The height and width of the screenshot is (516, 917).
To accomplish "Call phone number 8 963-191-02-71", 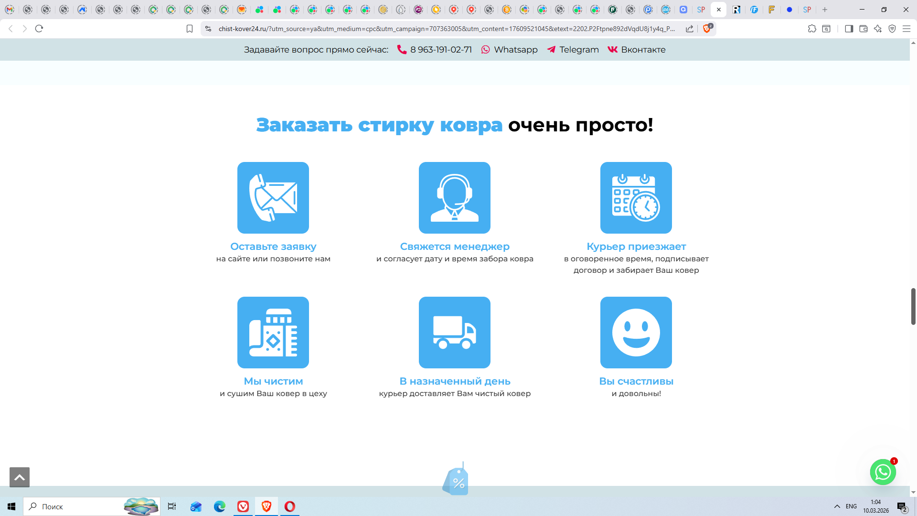I will coord(440,50).
